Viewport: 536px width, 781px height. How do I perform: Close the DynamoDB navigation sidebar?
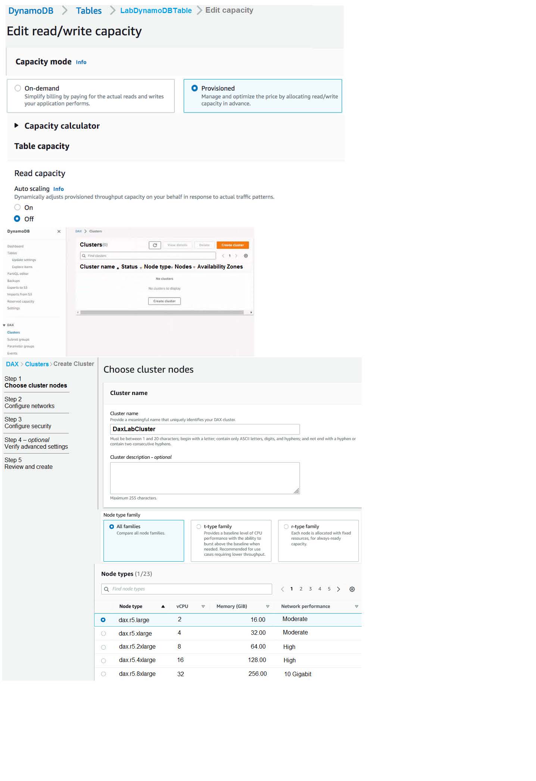tap(59, 232)
